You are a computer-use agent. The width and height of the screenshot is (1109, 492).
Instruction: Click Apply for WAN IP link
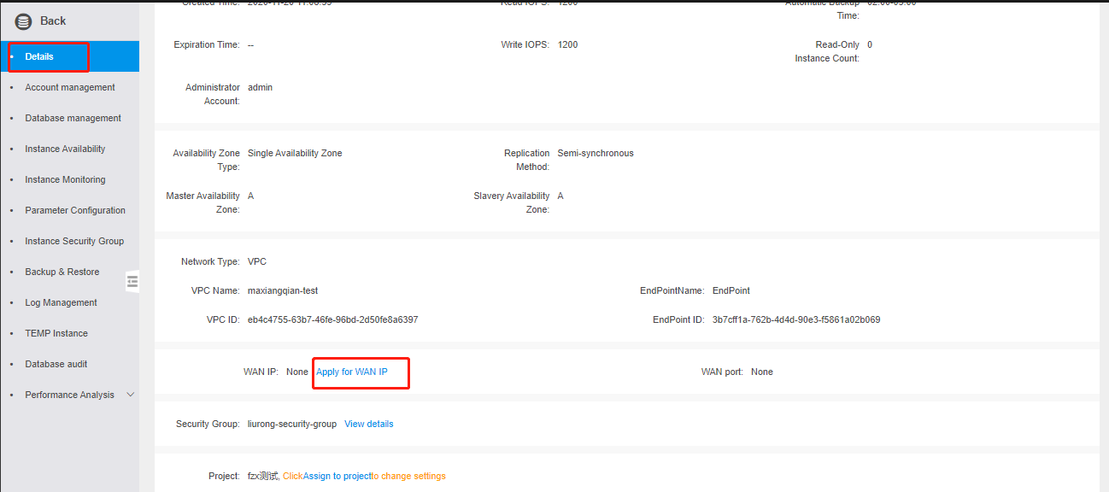click(x=352, y=372)
